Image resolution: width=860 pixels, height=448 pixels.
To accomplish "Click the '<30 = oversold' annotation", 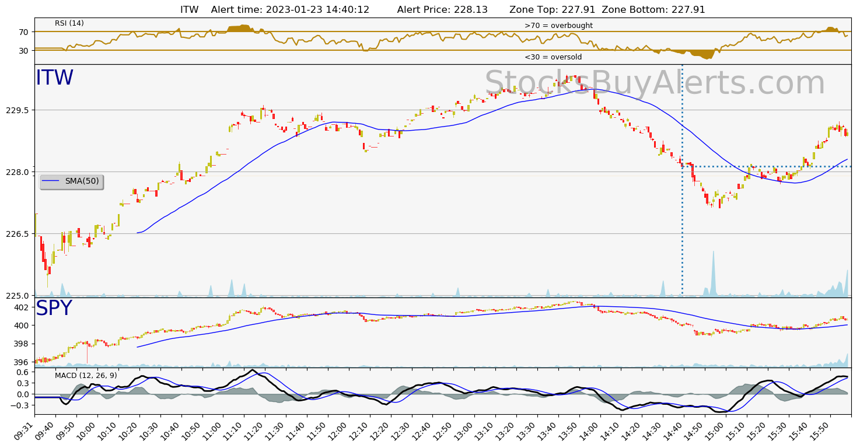I will tap(553, 57).
